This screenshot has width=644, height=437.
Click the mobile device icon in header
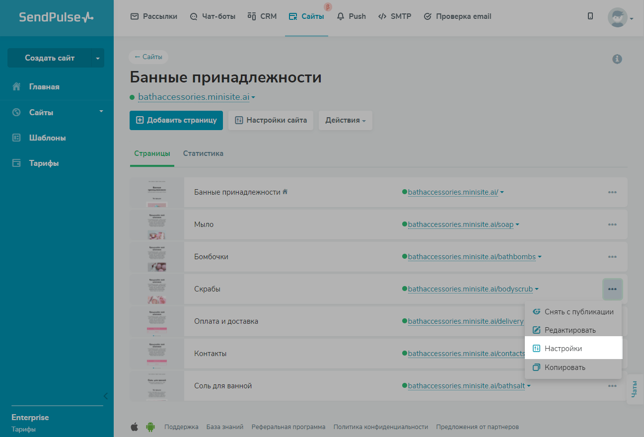[590, 16]
